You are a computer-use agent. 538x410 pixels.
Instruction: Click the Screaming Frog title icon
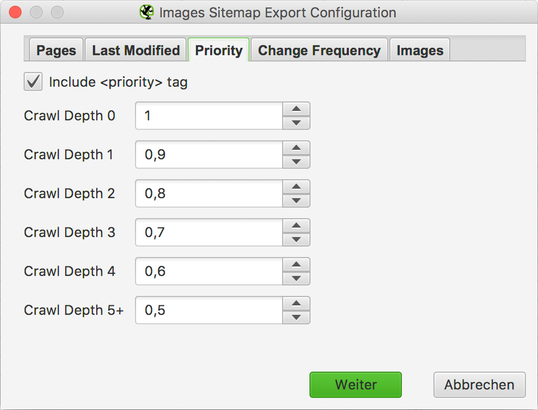click(147, 13)
